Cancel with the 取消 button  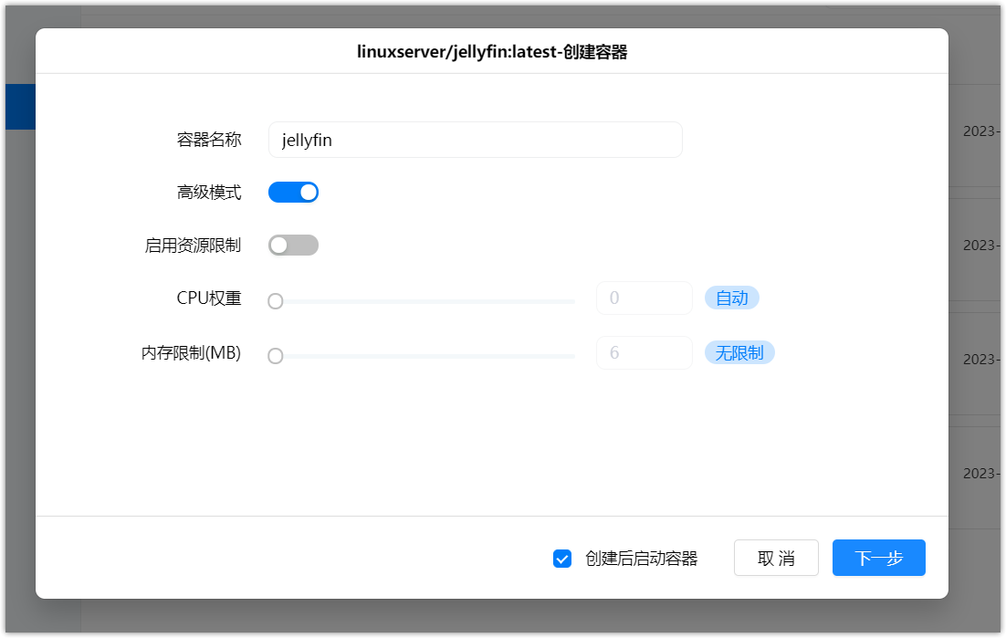(x=776, y=558)
